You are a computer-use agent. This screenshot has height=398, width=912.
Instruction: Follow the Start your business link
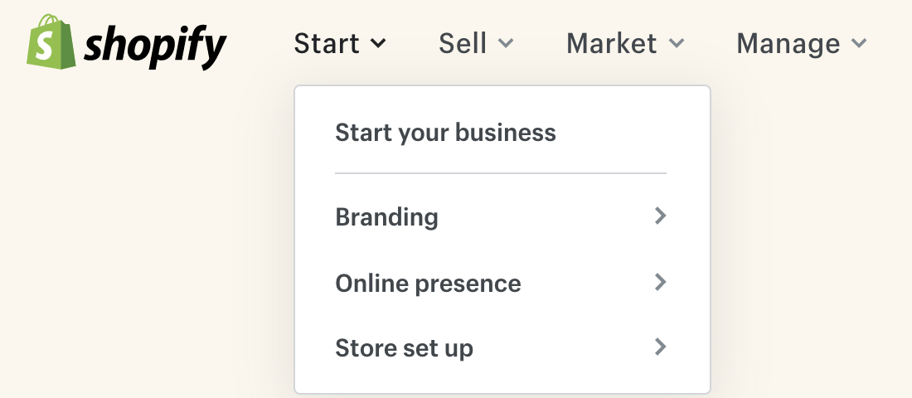(x=445, y=133)
